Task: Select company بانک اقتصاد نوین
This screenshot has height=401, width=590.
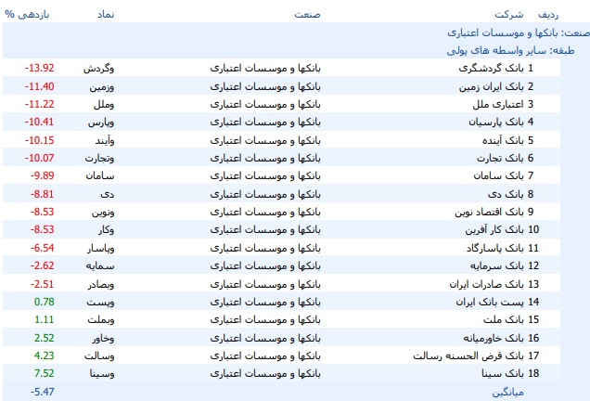Action: coord(489,212)
